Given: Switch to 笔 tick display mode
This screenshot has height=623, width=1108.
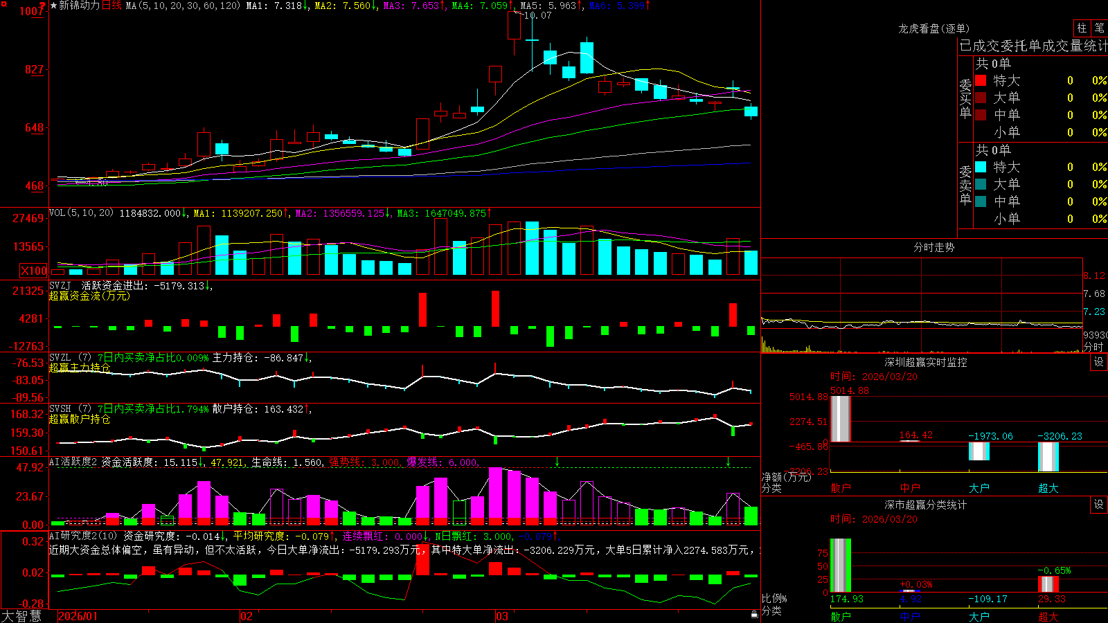Looking at the screenshot, I should pyautogui.click(x=1099, y=28).
